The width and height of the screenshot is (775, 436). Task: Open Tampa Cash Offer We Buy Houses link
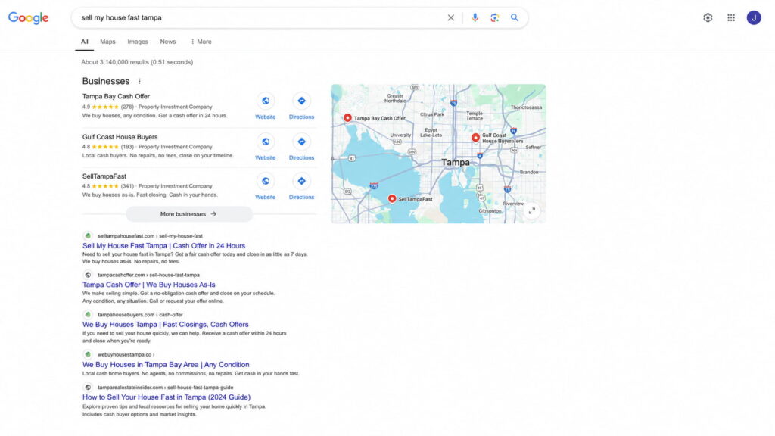149,285
